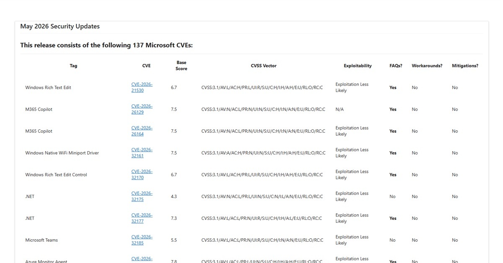
Task: Click the Base Score column header
Action: 181,66
